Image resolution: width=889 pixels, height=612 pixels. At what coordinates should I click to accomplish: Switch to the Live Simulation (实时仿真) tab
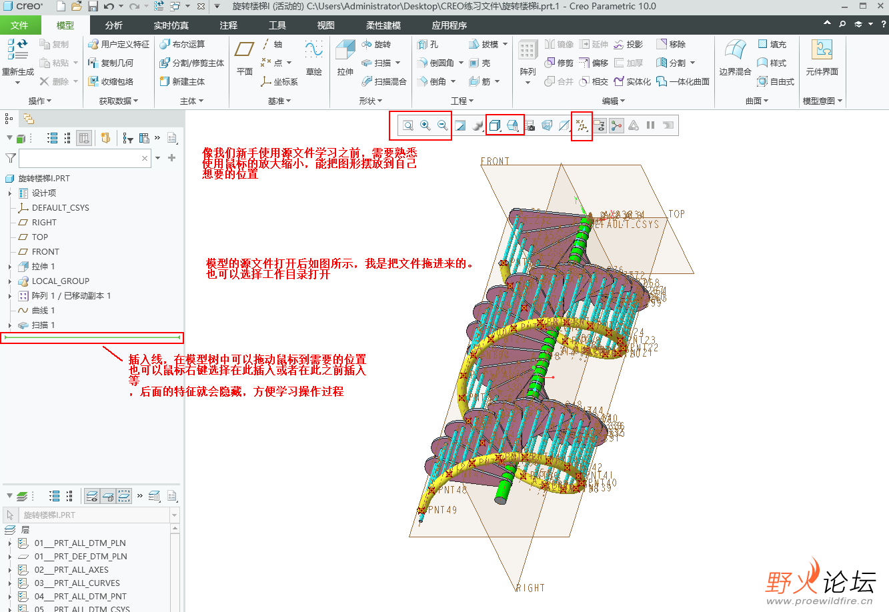click(171, 25)
